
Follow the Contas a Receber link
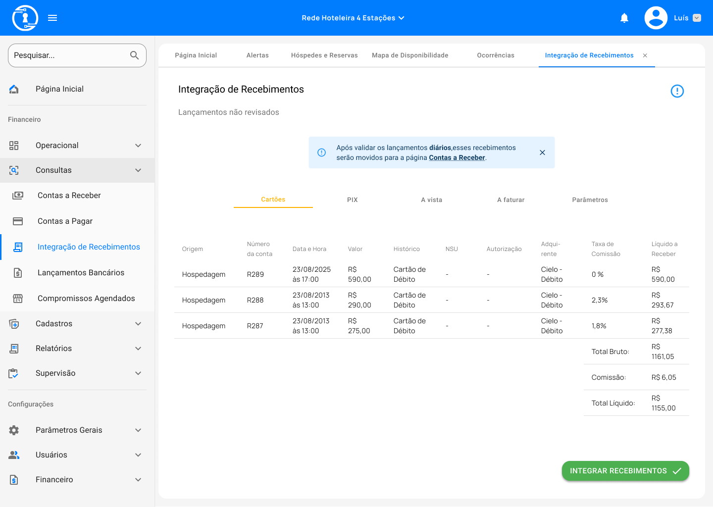[x=457, y=158]
